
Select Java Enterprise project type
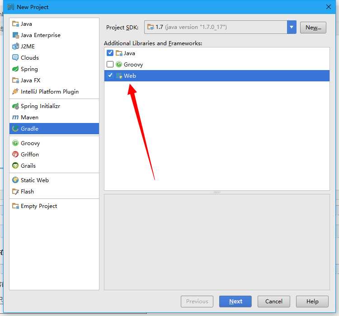(54, 35)
